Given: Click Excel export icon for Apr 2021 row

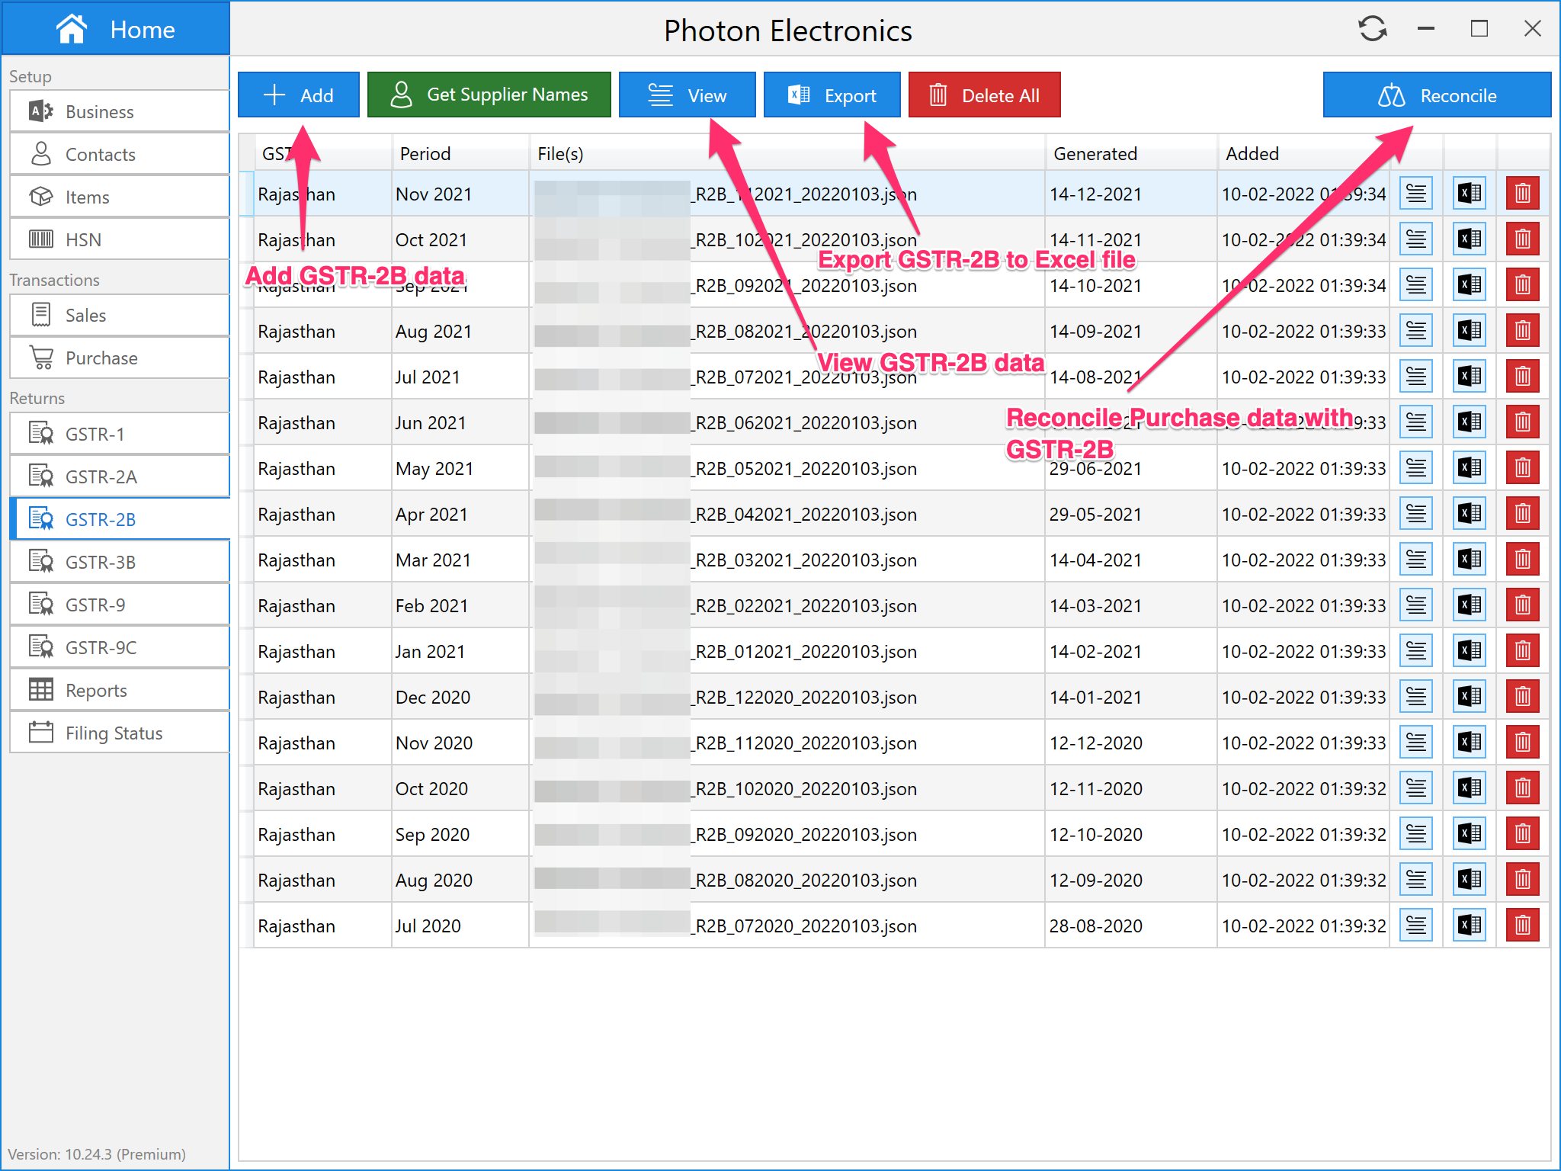Looking at the screenshot, I should click(x=1470, y=514).
